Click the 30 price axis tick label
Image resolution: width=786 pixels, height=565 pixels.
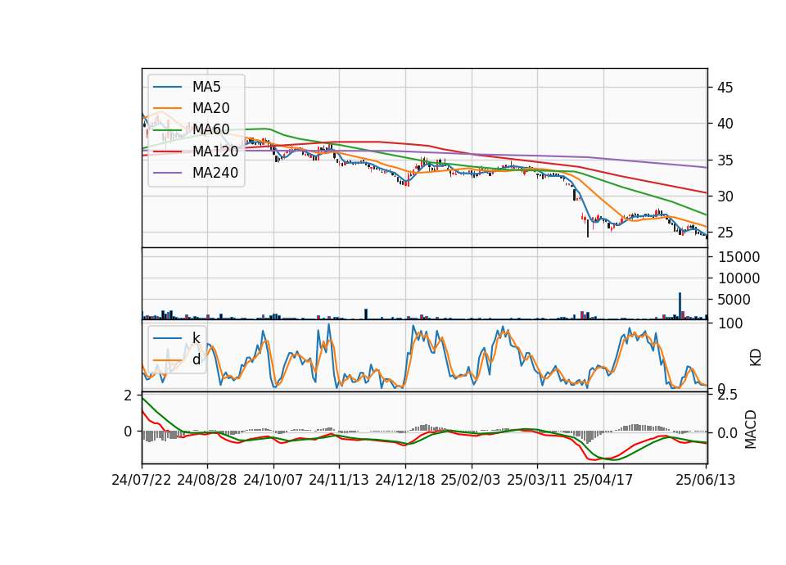pos(725,197)
